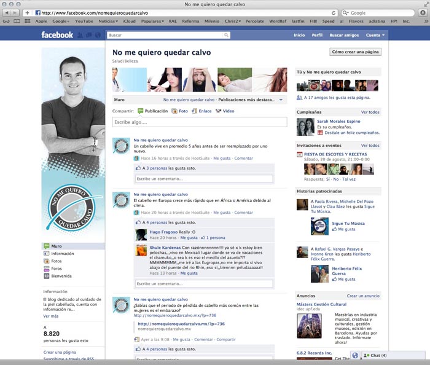Reload page with Safari's refresh icon
Viewport: 430px width, 365px height.
(334, 13)
